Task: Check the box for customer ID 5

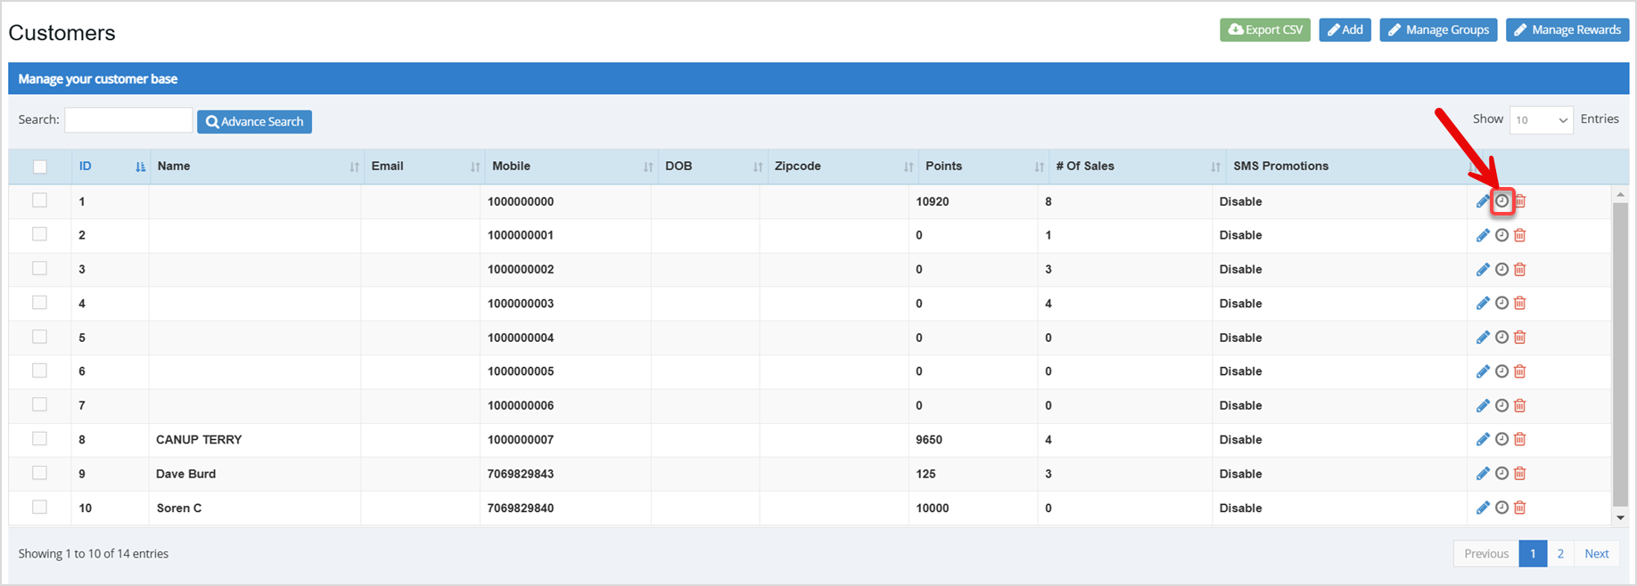Action: [x=39, y=337]
